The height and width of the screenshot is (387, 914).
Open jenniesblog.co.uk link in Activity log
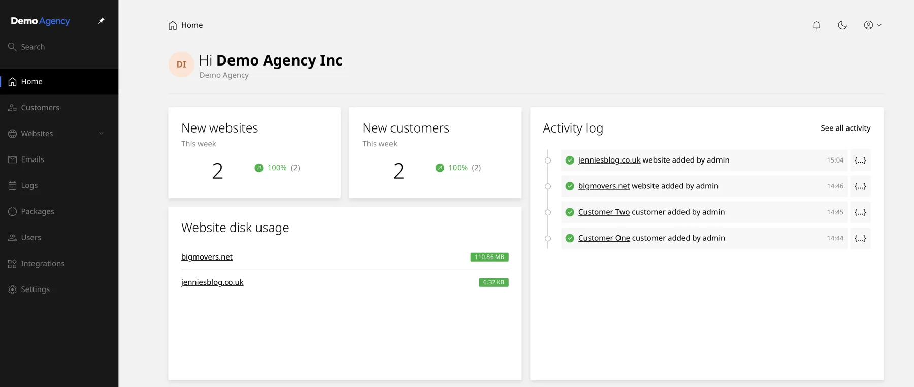click(x=609, y=160)
